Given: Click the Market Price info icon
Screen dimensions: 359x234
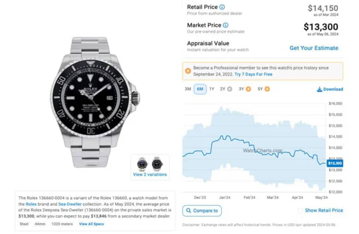Looking at the screenshot, I should (x=225, y=25).
